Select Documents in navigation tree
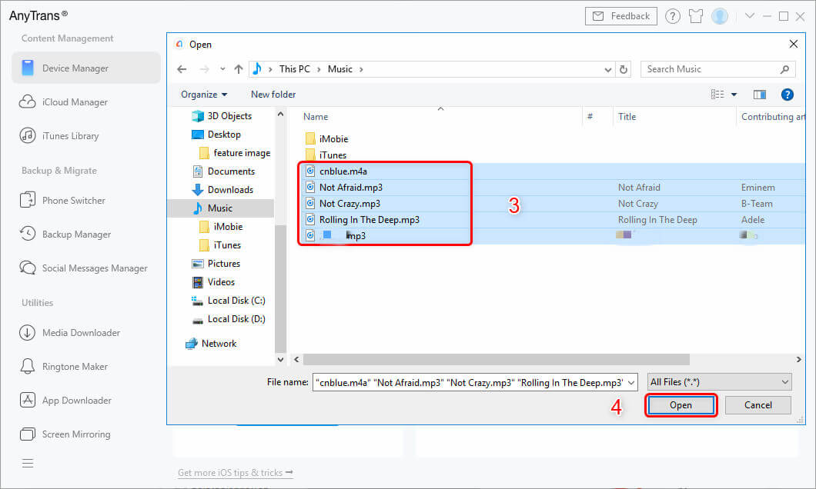Image resolution: width=816 pixels, height=489 pixels. (231, 171)
